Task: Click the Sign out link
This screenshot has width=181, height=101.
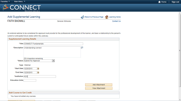Action: click(175, 2)
